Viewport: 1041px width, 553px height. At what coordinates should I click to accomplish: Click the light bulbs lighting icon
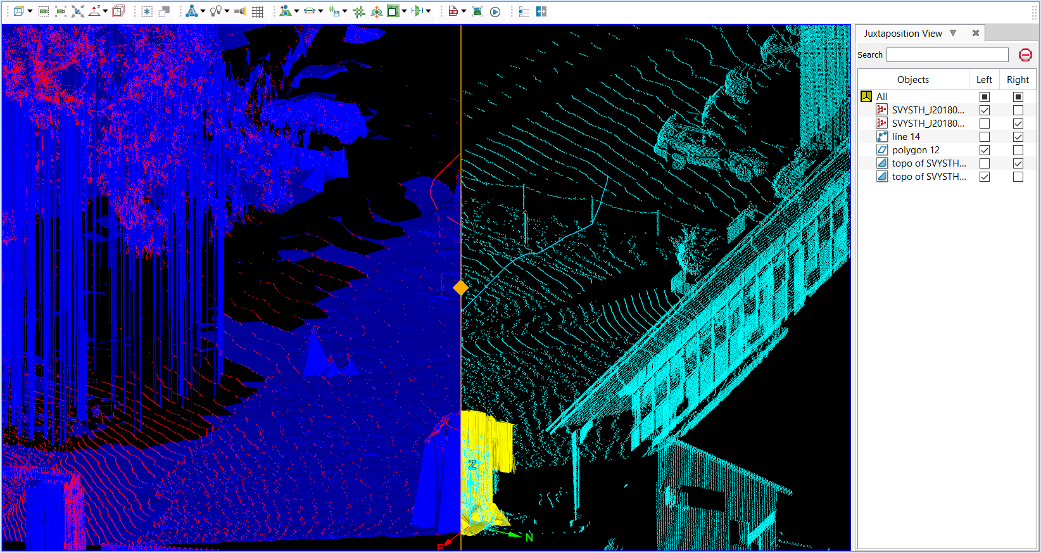tap(217, 11)
